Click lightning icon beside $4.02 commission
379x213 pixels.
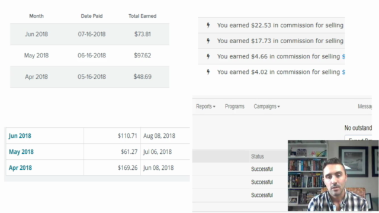tap(208, 72)
